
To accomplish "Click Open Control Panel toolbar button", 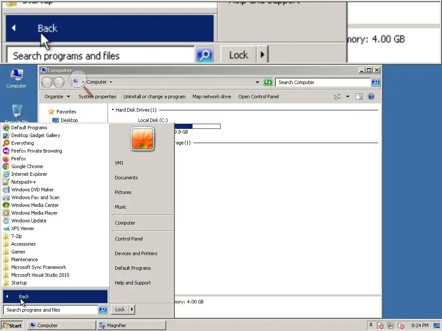I will 258,97.
